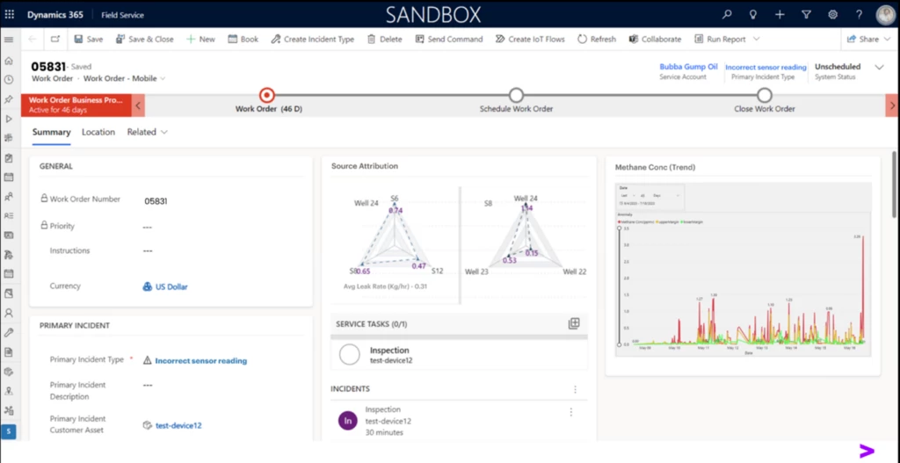The width and height of the screenshot is (900, 463).
Task: Click the page vertical scrollbar
Action: [894, 184]
